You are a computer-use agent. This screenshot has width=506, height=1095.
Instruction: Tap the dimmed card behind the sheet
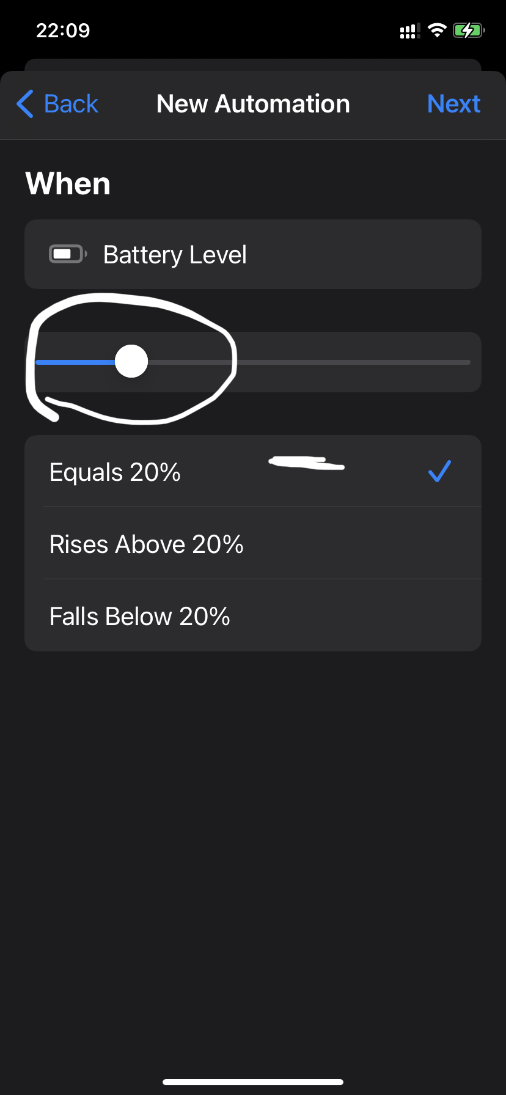click(253, 65)
